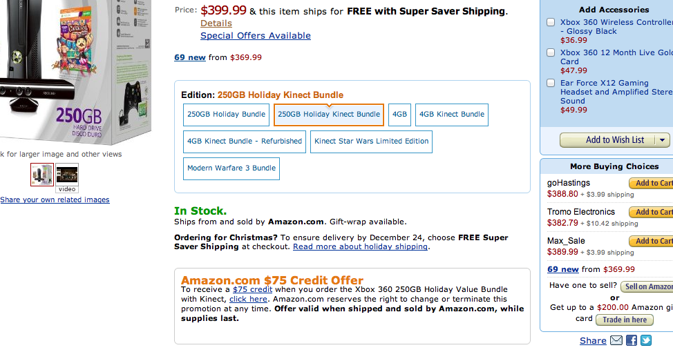Choose the 4GB Kinect Bundle - Refurbished option
The width and height of the screenshot is (673, 361).
(245, 142)
